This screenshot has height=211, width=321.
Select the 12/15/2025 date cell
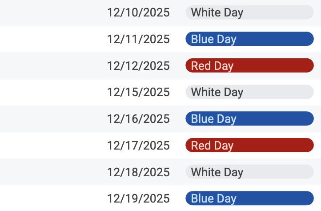pos(138,92)
